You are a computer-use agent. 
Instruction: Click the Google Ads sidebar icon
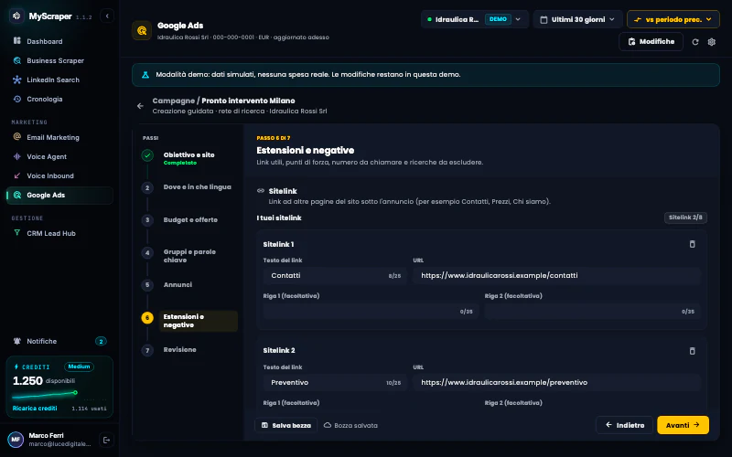(x=17, y=195)
